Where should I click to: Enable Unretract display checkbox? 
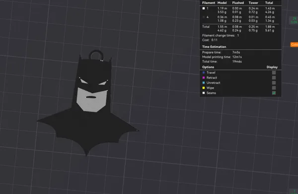coord(274,83)
